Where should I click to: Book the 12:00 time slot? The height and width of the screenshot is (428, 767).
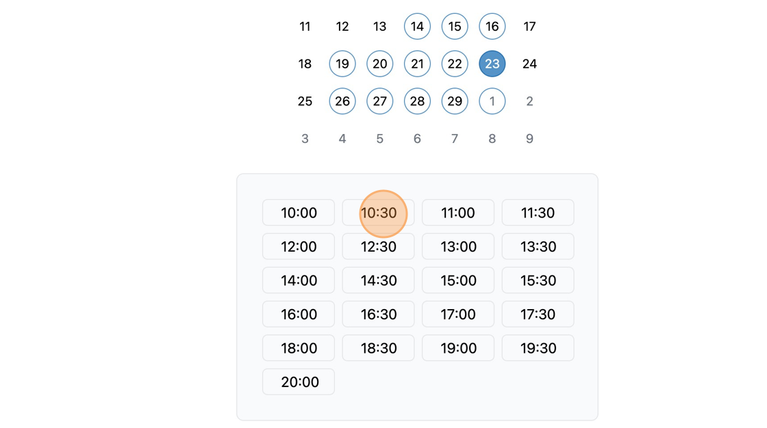coord(299,246)
